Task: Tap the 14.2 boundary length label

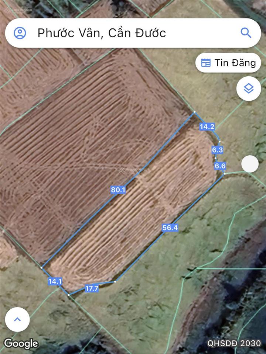Action: point(207,126)
